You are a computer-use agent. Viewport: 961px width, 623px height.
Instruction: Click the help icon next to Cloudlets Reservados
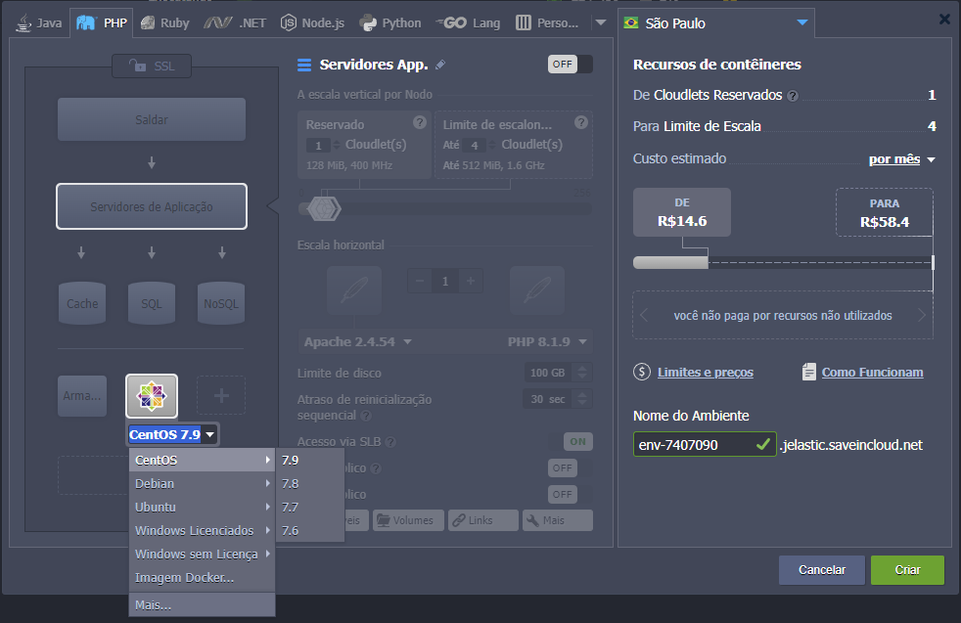pyautogui.click(x=793, y=96)
